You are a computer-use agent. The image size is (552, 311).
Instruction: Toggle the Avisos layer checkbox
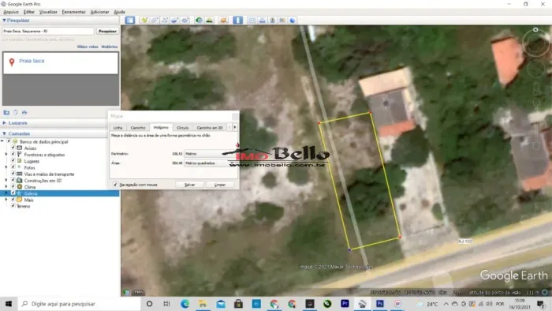click(13, 148)
